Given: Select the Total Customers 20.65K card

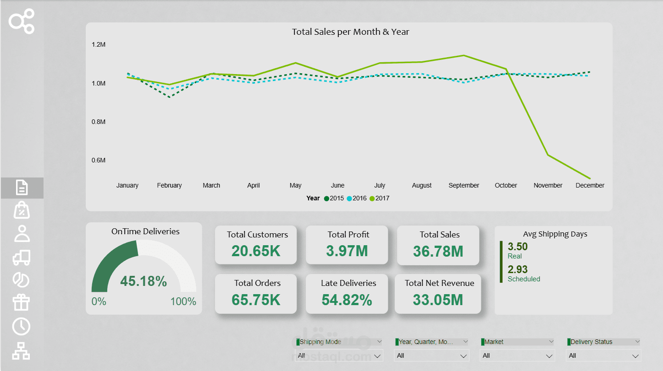Looking at the screenshot, I should pos(256,245).
